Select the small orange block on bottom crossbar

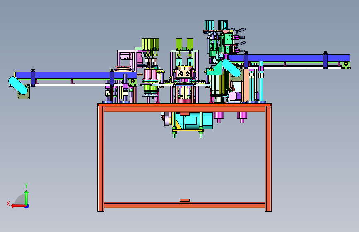tap(185, 200)
